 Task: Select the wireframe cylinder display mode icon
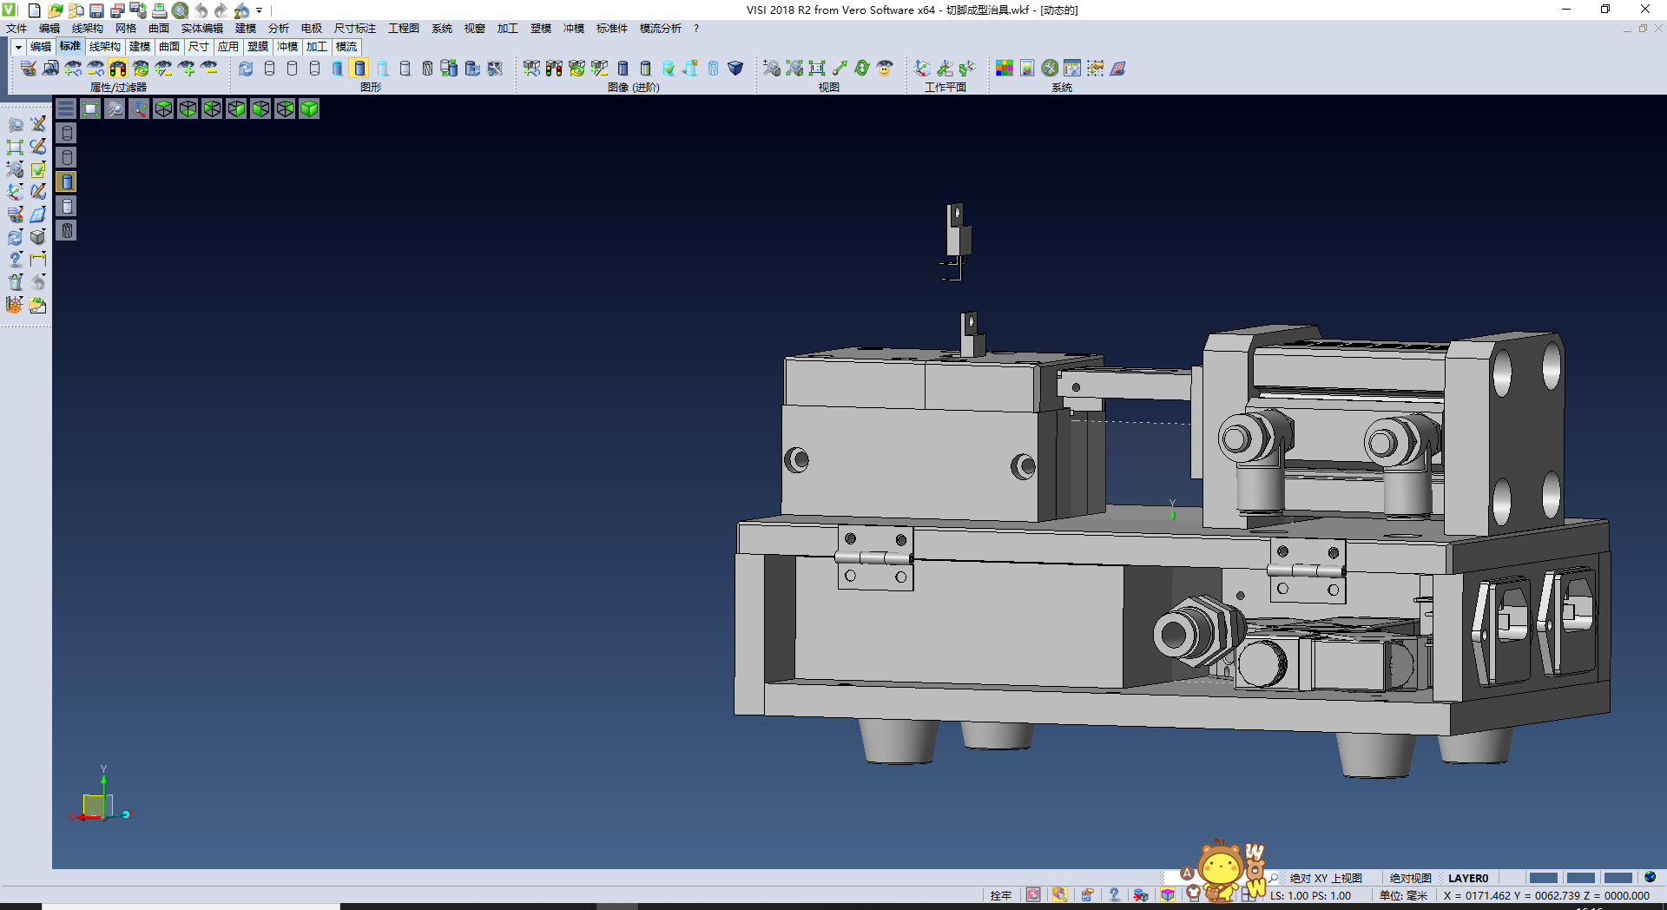click(x=269, y=69)
